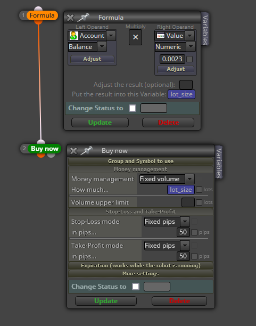The width and height of the screenshot is (256, 326).
Task: Toggle the checkbox beside Stop-Loss mode dropdown
Action: [x=194, y=222]
